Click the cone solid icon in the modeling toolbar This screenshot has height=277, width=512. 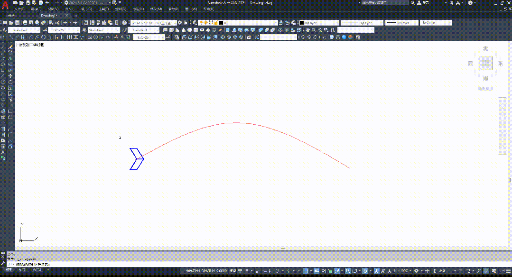click(184, 30)
